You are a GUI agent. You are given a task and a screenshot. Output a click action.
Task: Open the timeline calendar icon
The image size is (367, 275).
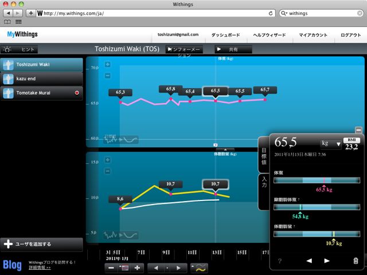(124, 268)
